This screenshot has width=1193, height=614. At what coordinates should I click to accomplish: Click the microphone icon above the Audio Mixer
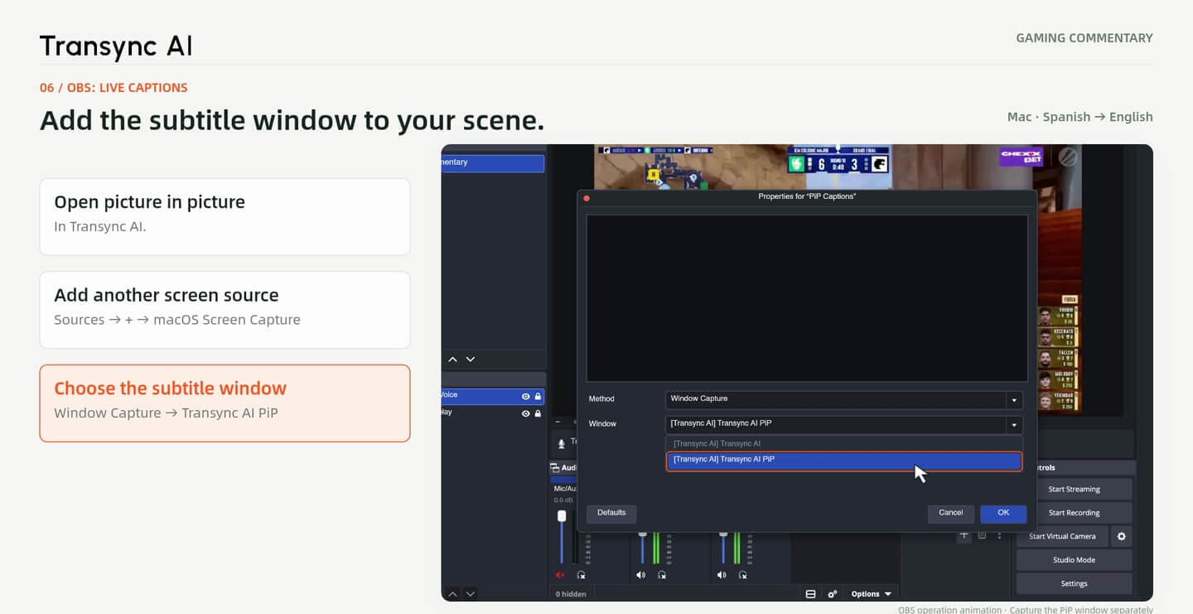click(562, 443)
